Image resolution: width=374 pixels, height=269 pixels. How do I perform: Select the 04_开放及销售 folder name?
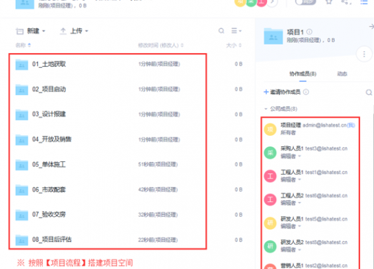[52, 139]
